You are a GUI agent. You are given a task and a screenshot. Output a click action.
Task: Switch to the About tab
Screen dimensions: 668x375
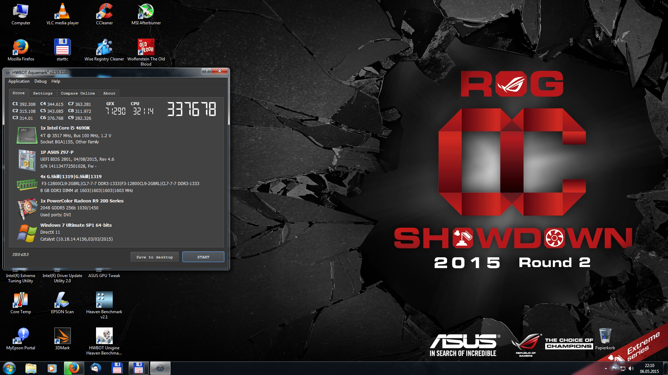(109, 93)
